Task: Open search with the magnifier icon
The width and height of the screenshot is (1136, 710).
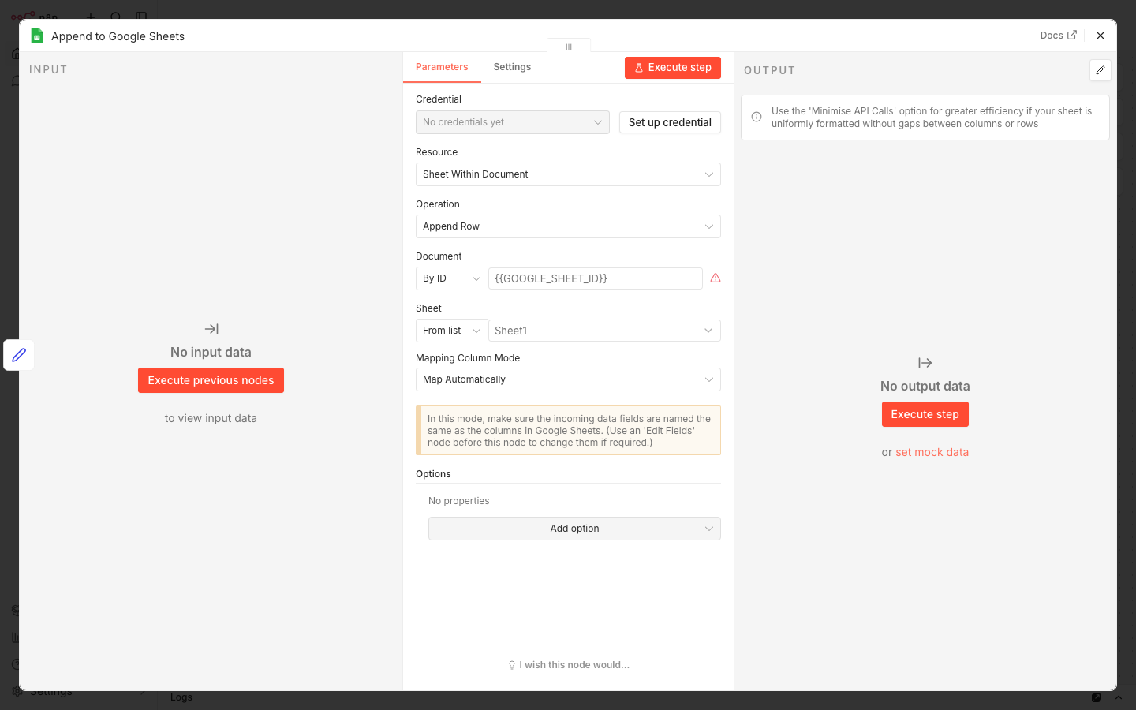Action: tap(115, 17)
